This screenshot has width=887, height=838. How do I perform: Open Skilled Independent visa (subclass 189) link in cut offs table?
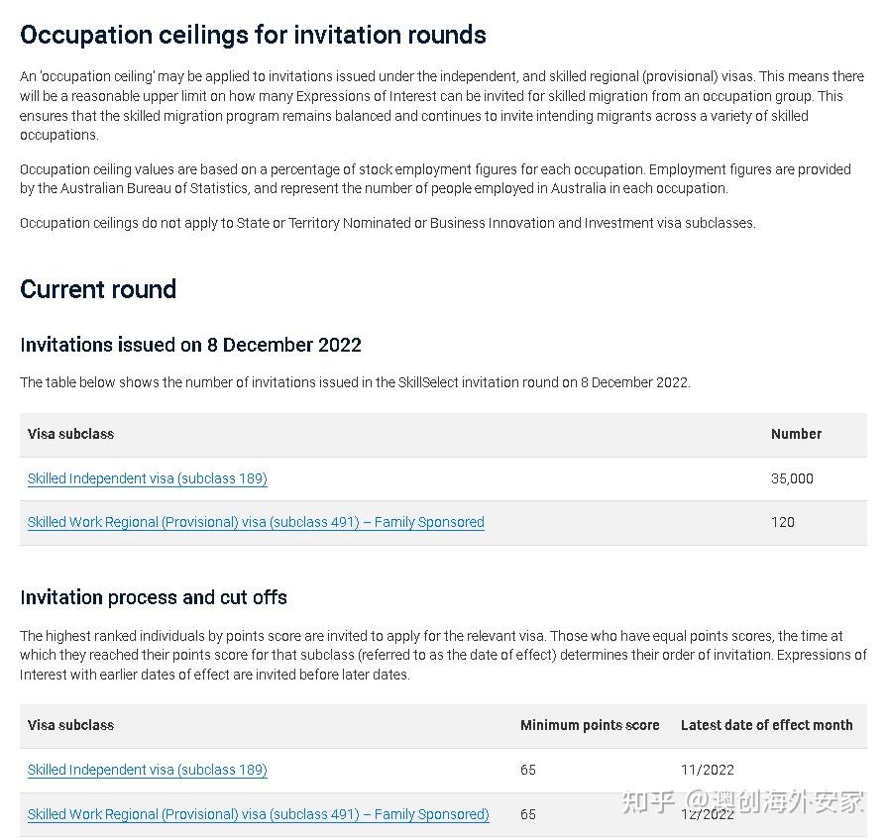(x=147, y=770)
